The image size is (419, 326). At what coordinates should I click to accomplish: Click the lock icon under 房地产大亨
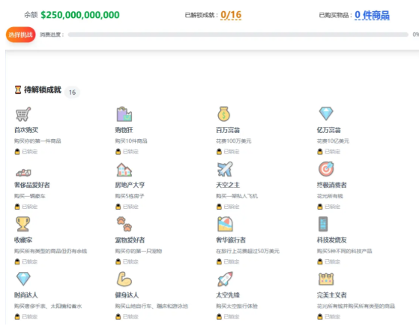click(118, 207)
